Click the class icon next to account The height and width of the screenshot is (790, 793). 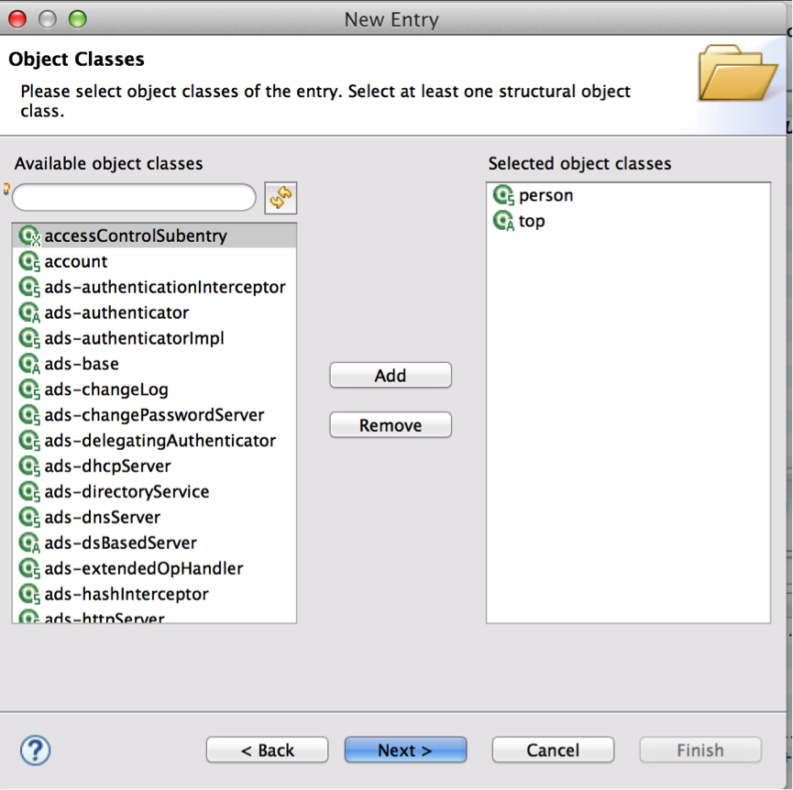[x=28, y=261]
